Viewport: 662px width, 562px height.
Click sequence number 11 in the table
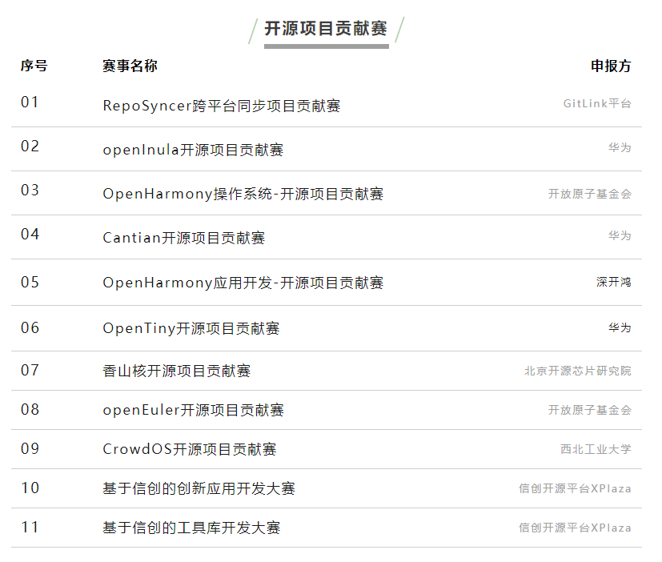coord(30,527)
